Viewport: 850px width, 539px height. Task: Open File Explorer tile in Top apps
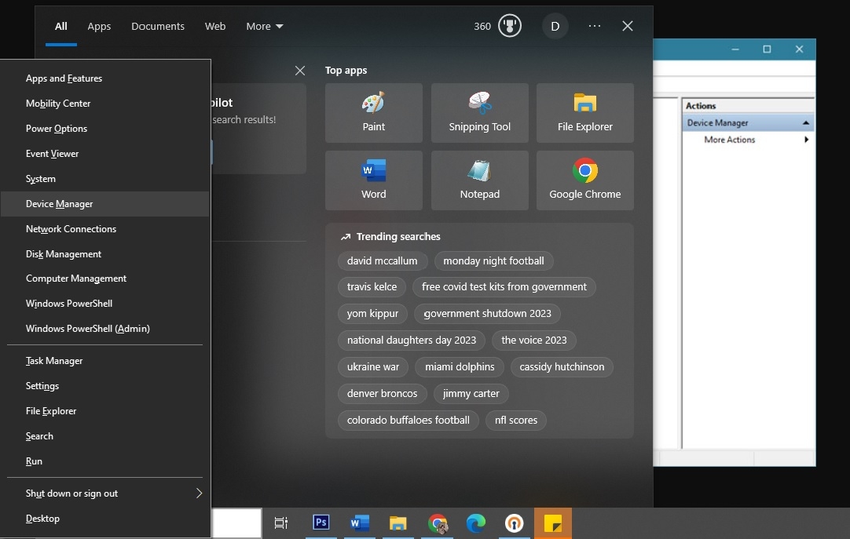tap(585, 112)
